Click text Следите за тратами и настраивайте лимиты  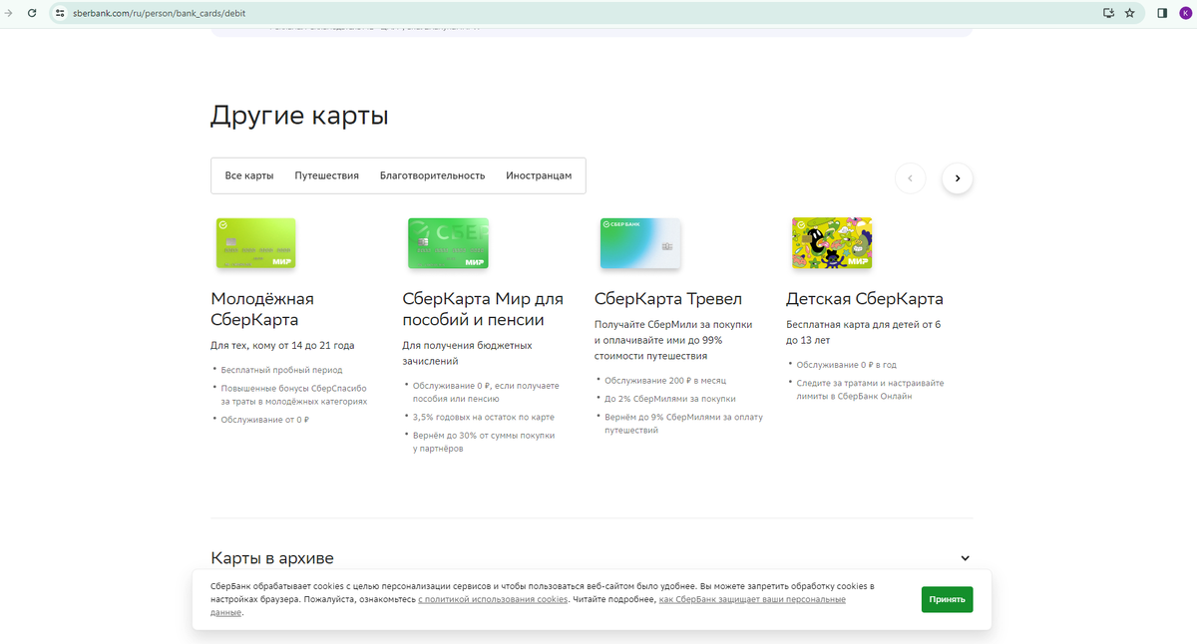pos(870,390)
